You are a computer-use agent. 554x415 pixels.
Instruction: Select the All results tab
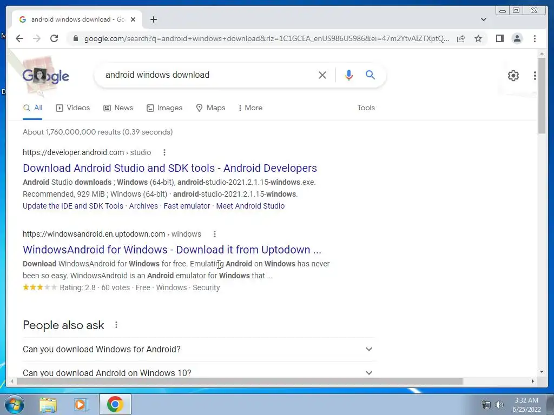[x=32, y=108]
